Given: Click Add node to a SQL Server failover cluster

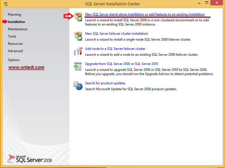Looking at the screenshot, I should pos(115,49).
